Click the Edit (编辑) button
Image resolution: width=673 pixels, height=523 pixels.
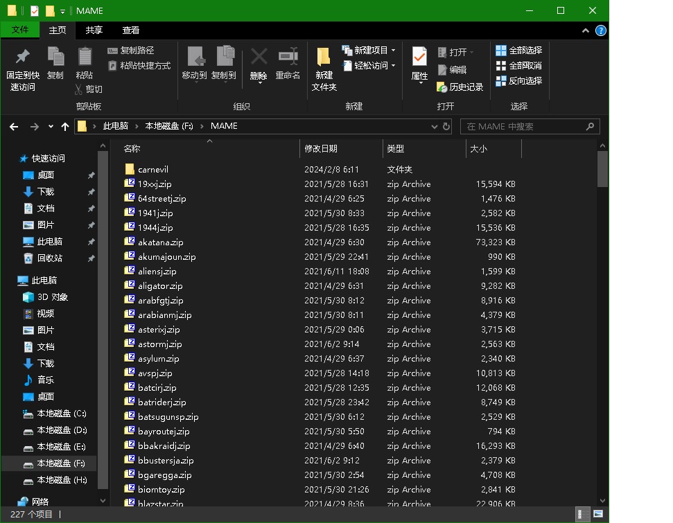pos(452,69)
